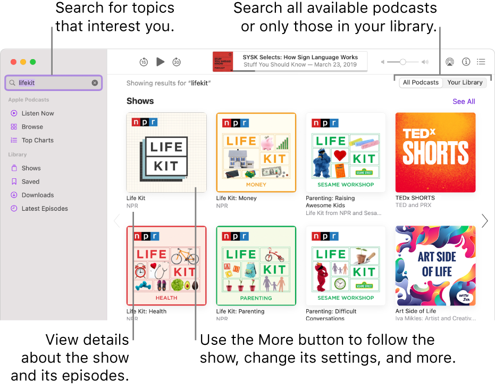Image resolution: width=495 pixels, height=388 pixels.
Task: Open Parenting: Difficult Conversations artwork
Action: coord(346,266)
